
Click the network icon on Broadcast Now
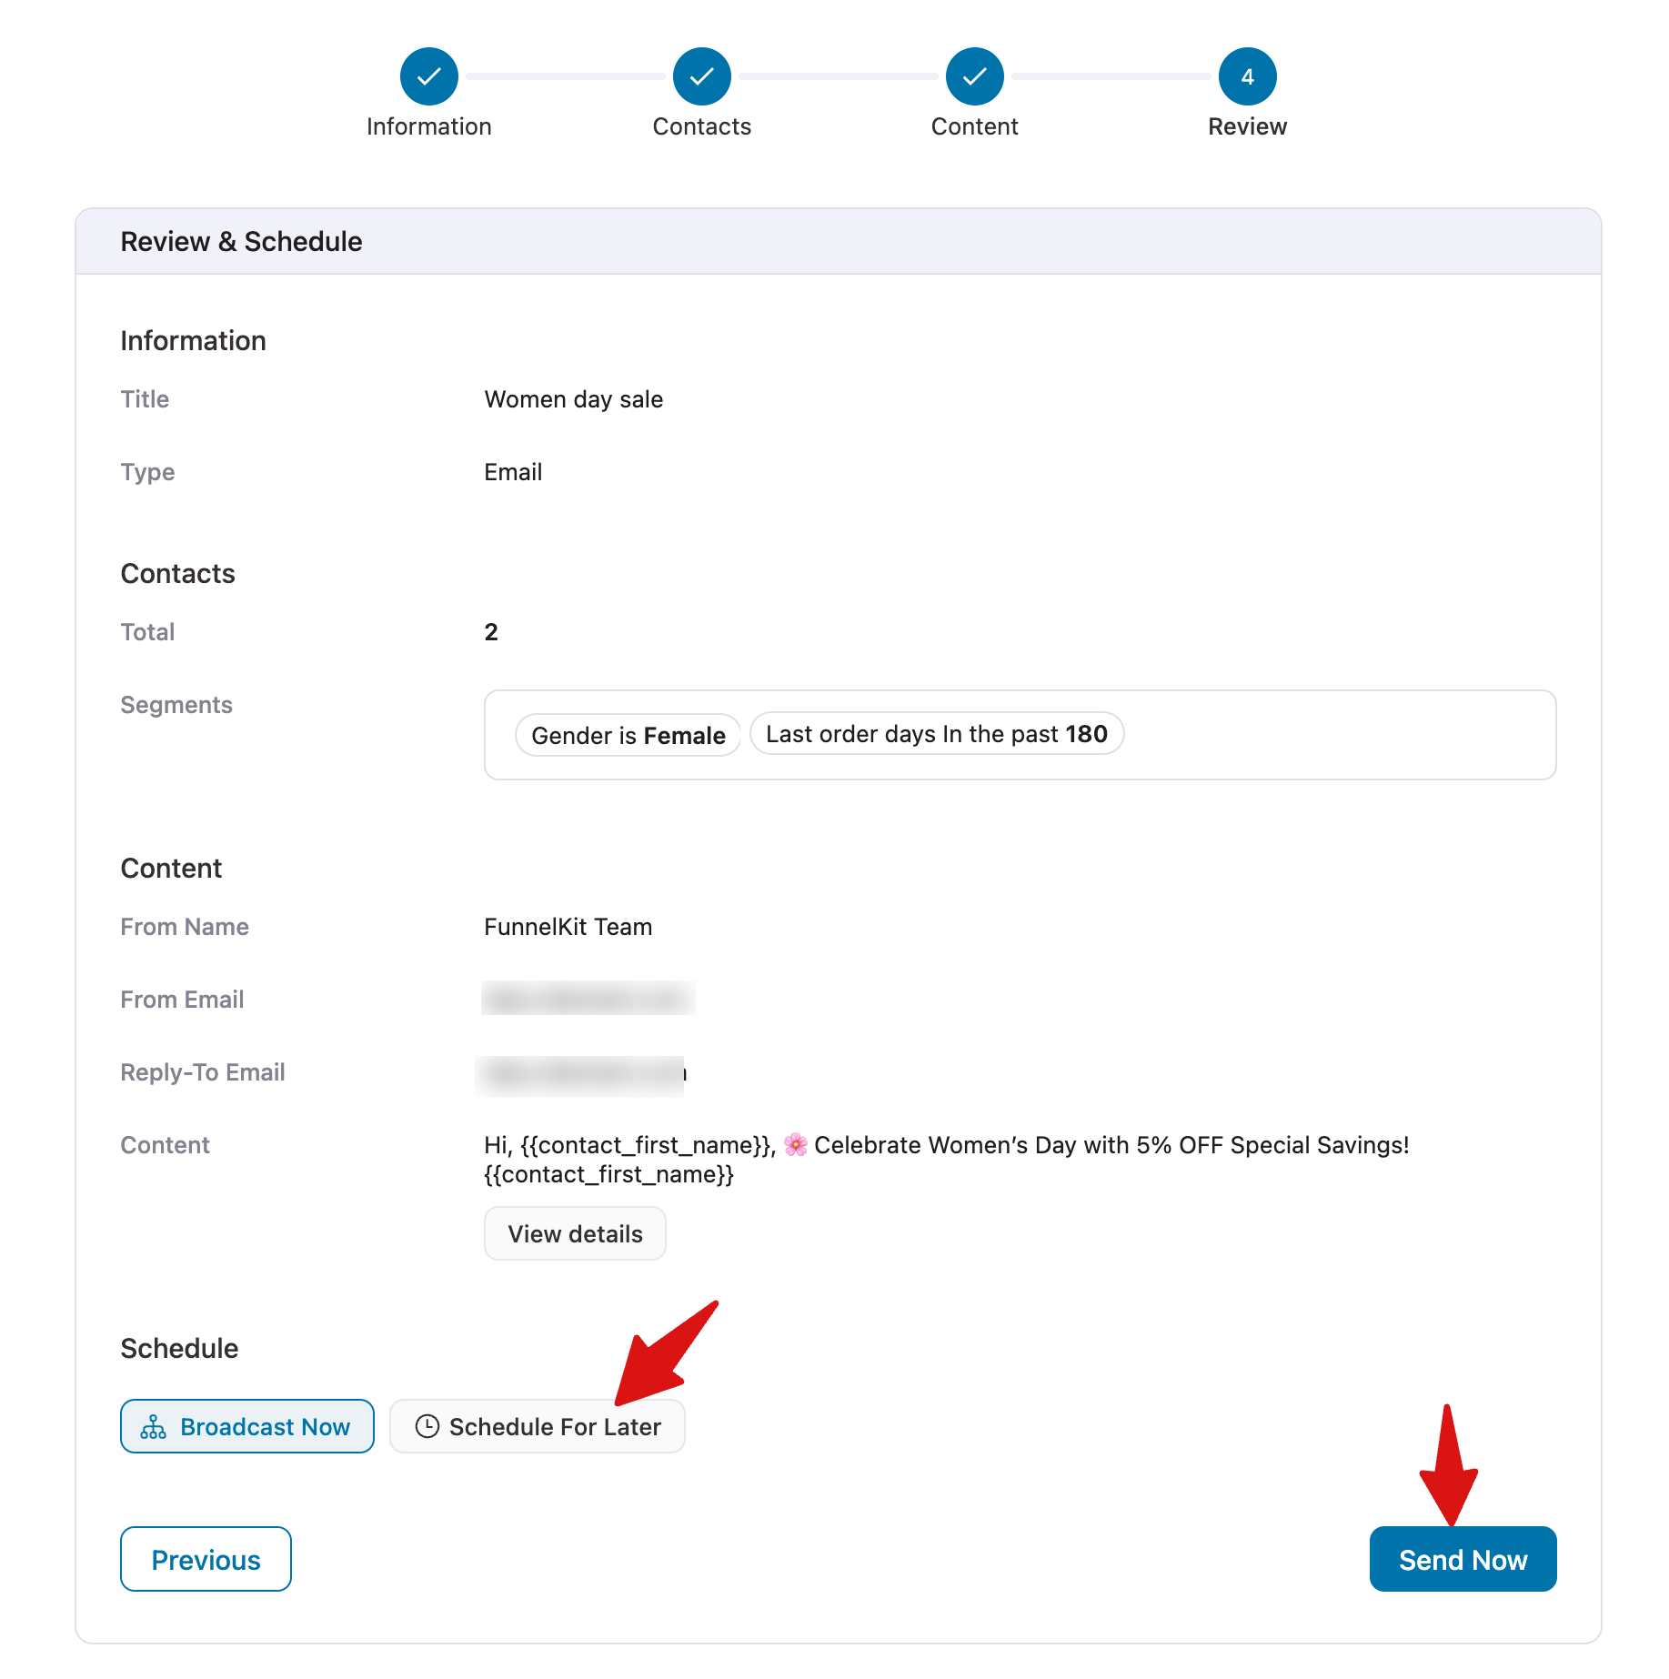153,1426
